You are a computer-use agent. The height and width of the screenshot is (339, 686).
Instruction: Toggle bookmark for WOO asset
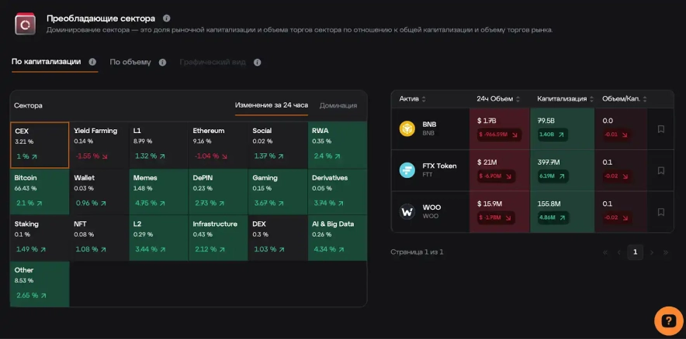click(661, 211)
